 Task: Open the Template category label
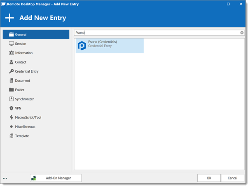tap(22, 136)
